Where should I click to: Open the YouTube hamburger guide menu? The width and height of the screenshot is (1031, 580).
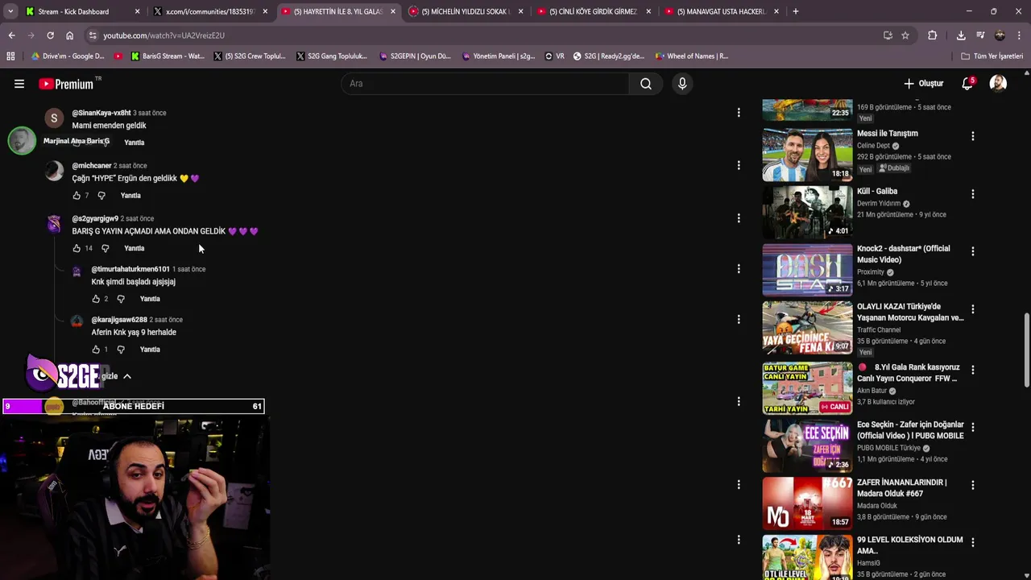(19, 84)
